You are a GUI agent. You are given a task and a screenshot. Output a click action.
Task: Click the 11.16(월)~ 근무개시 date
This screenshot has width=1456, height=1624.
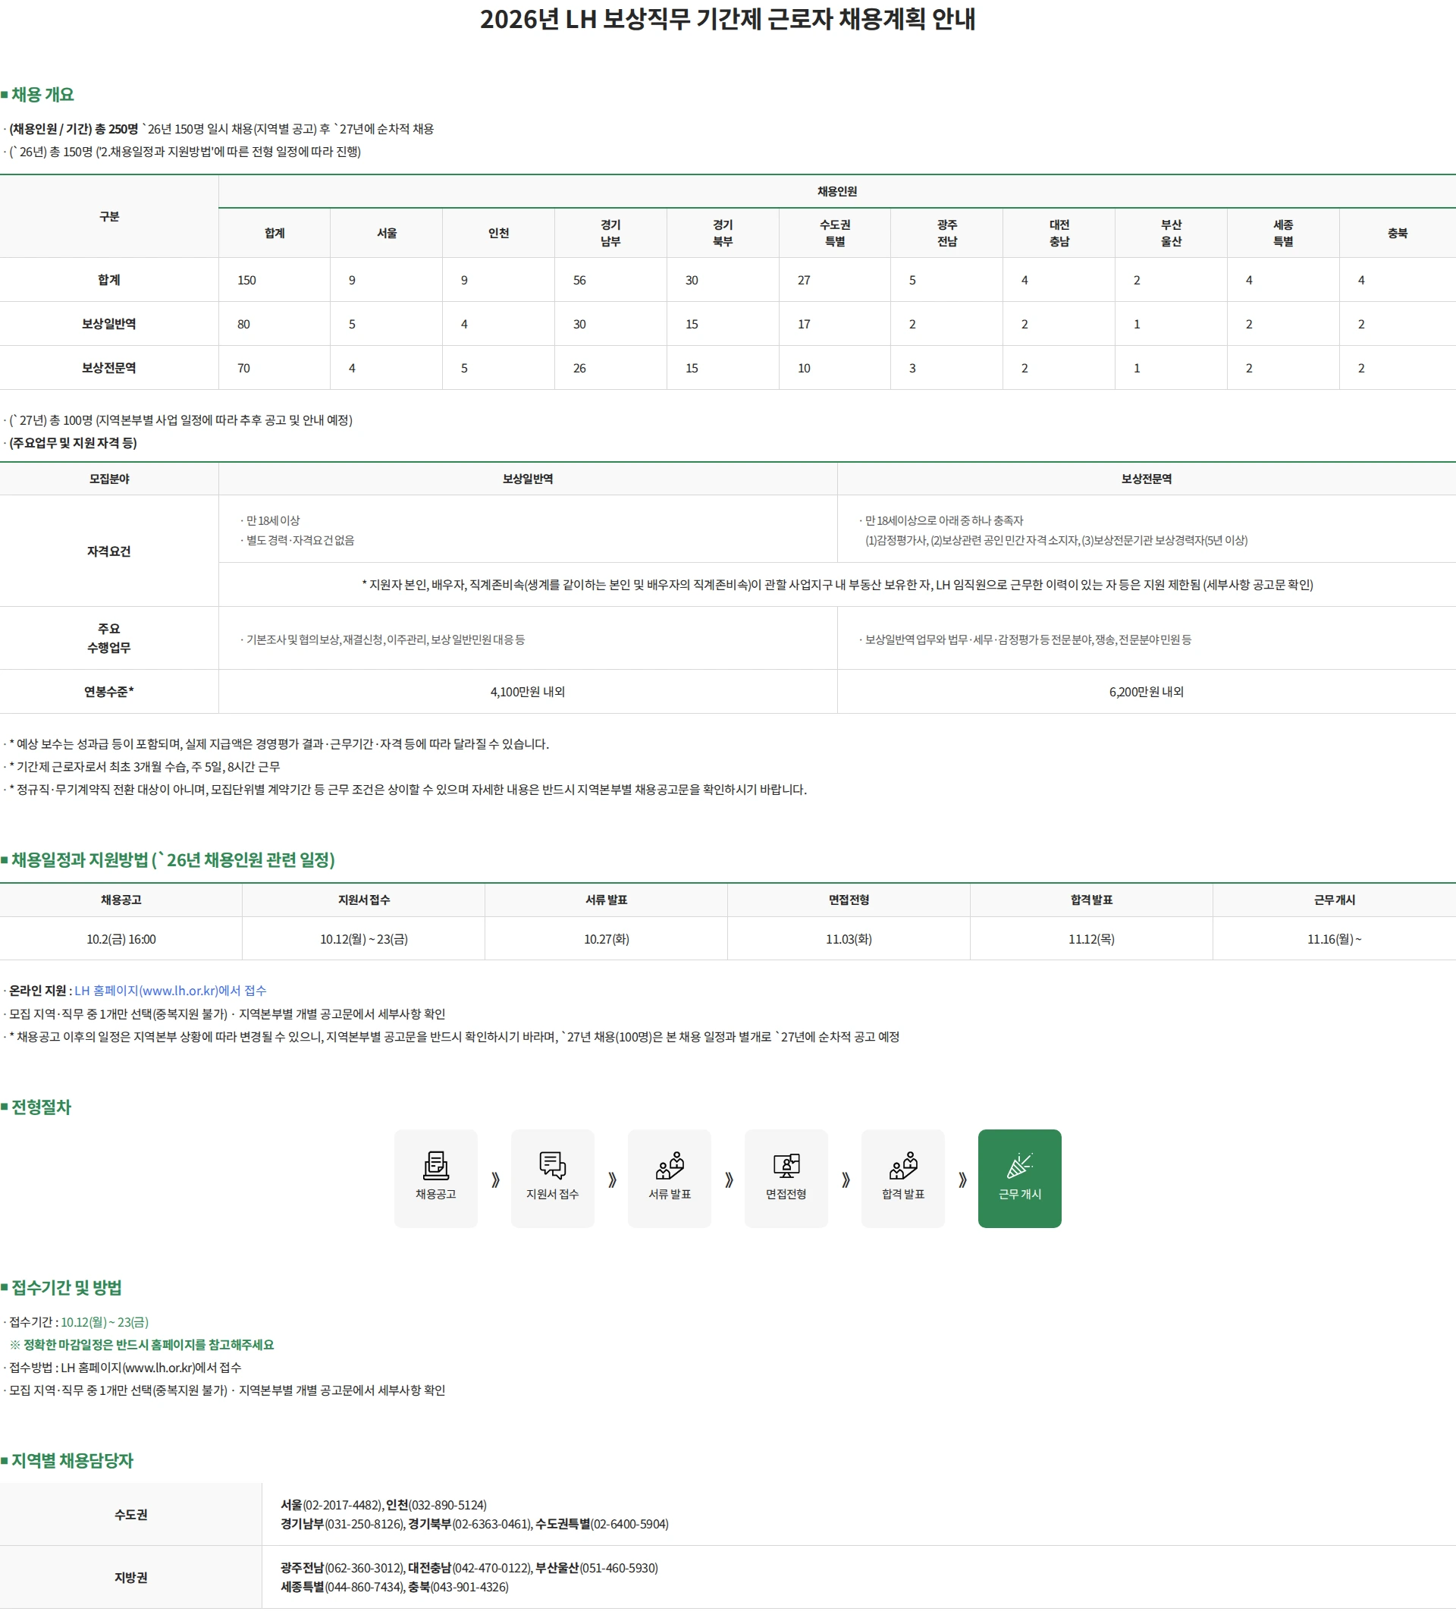1334,939
